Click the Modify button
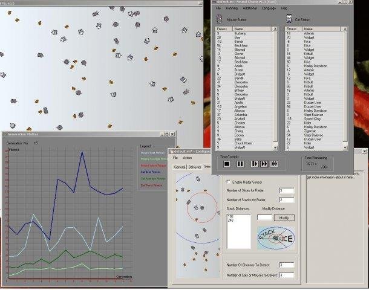Image resolution: width=369 pixels, height=290 pixels. pyautogui.click(x=284, y=218)
